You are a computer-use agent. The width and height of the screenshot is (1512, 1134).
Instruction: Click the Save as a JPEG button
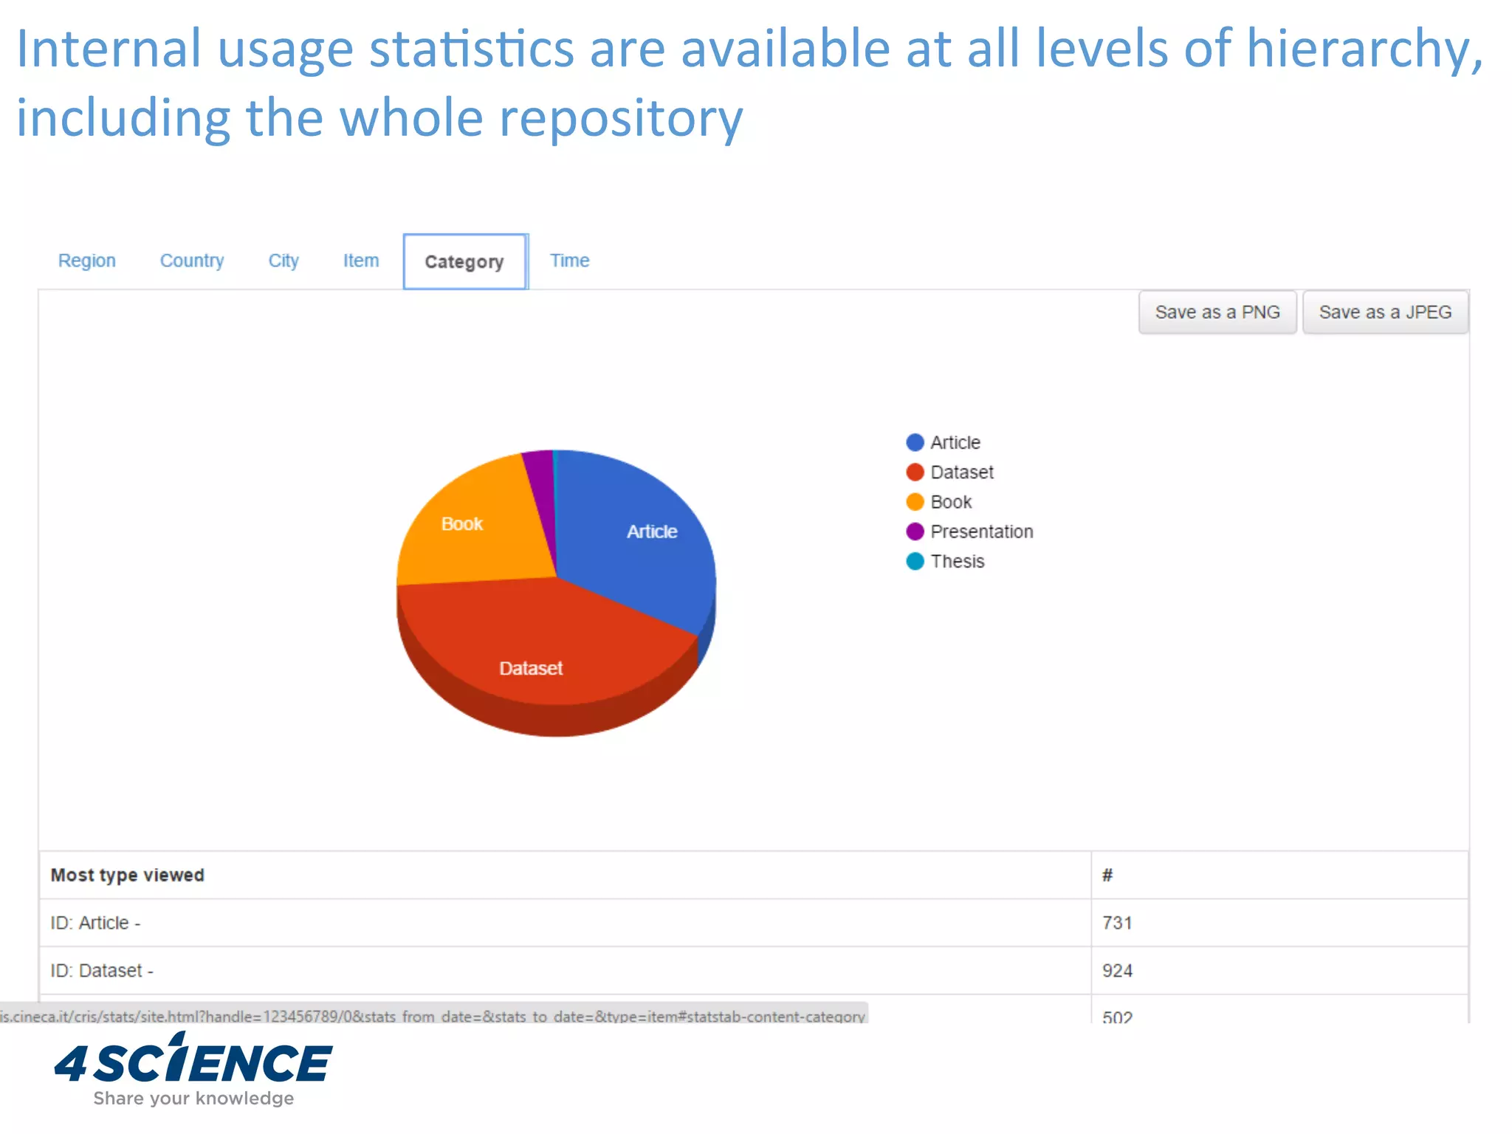tap(1385, 312)
